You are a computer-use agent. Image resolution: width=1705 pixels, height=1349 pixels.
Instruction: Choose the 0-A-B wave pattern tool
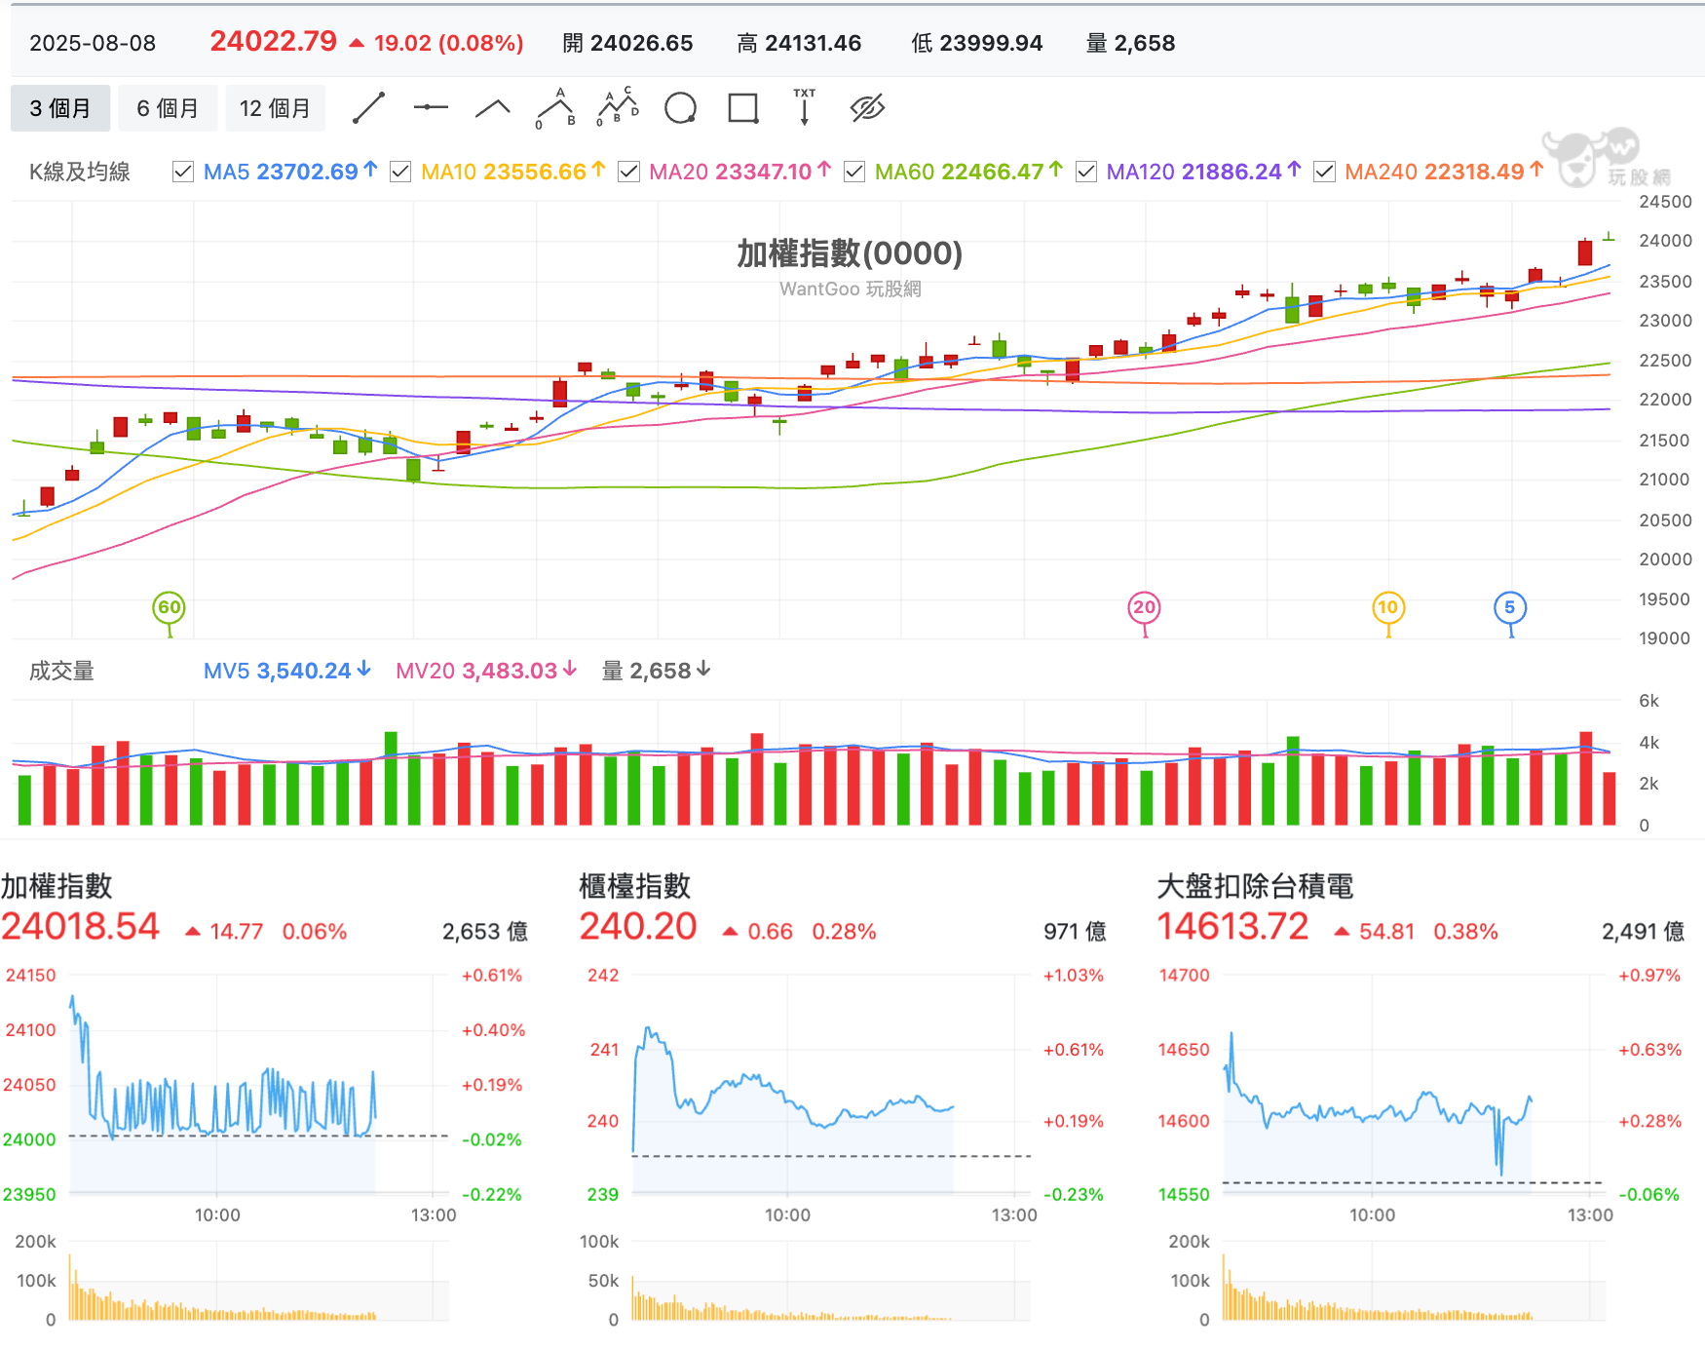pyautogui.click(x=555, y=108)
